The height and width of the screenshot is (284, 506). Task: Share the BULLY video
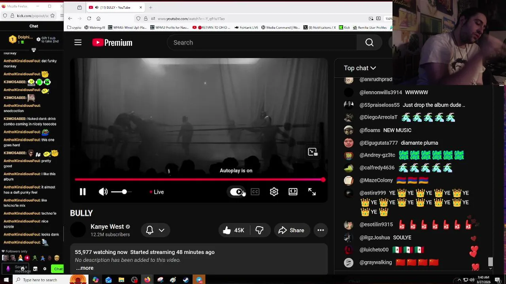pyautogui.click(x=291, y=230)
